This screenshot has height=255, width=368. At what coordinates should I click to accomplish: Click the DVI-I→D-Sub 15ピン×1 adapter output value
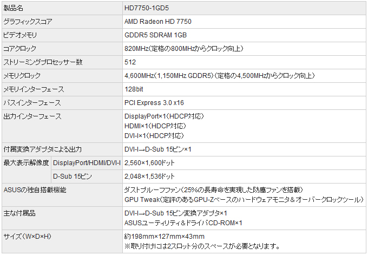158,149
